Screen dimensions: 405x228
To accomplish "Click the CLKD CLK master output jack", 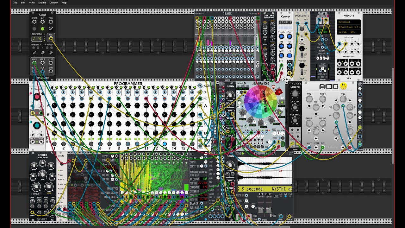I will coord(51,39).
